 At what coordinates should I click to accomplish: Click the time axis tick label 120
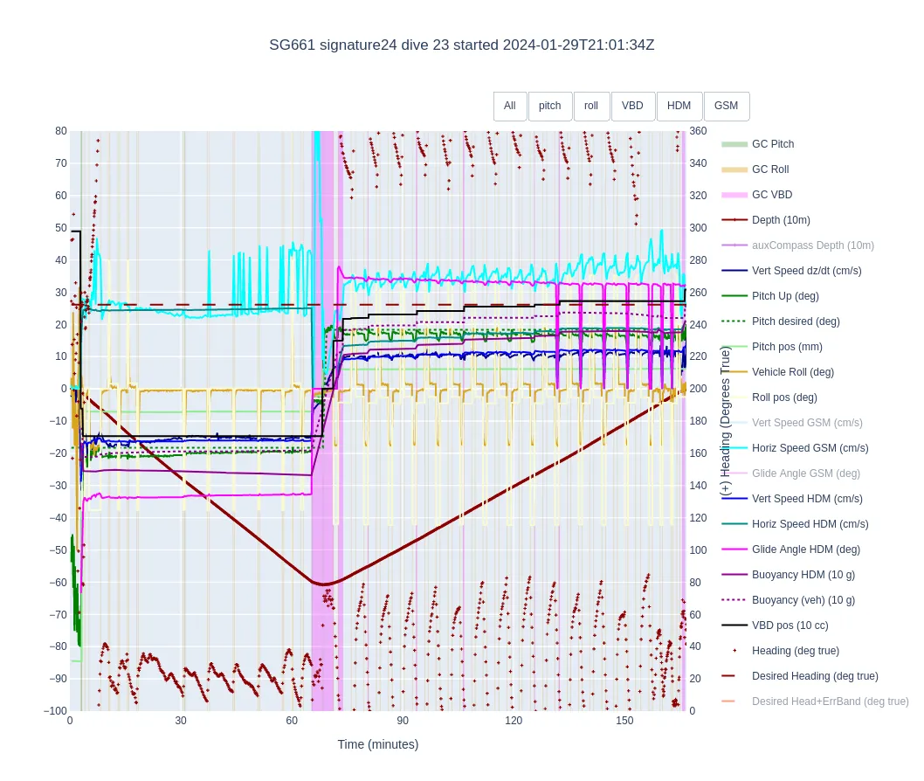[514, 721]
